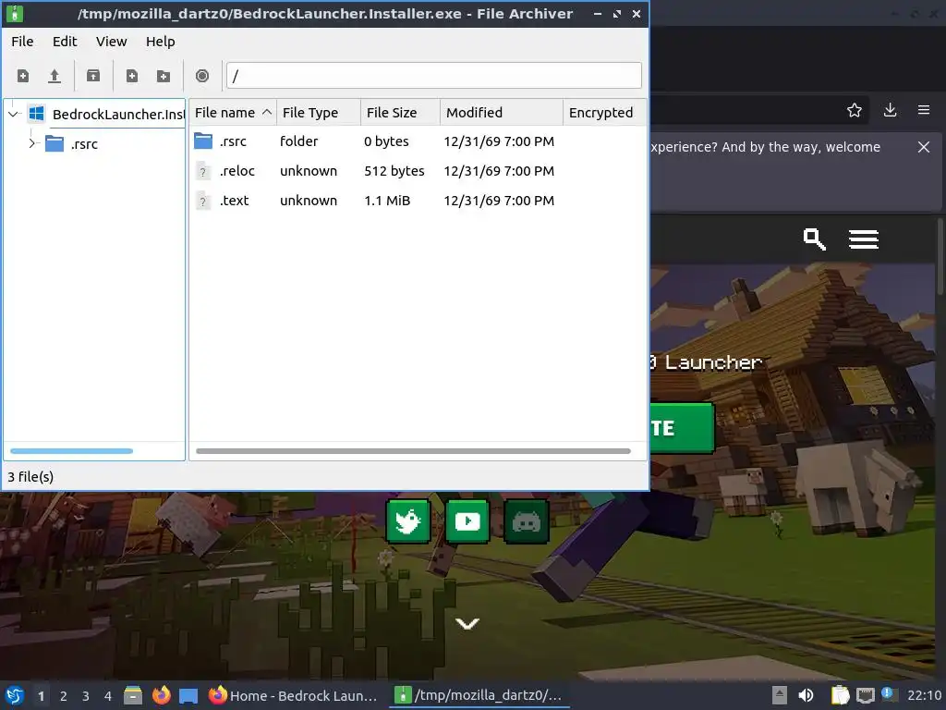
Task: Click the '512 bytes' size cell
Action: 394,171
